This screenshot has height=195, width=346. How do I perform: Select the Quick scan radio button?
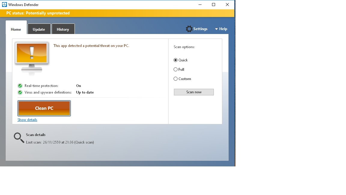[x=175, y=60]
